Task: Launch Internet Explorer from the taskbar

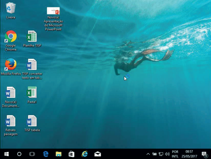Action: pos(85,154)
